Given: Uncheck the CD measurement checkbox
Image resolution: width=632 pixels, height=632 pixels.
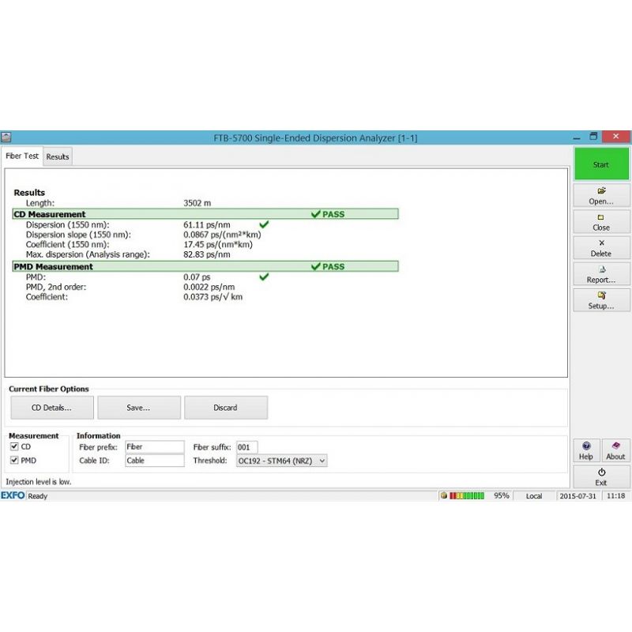Looking at the screenshot, I should pyautogui.click(x=14, y=446).
